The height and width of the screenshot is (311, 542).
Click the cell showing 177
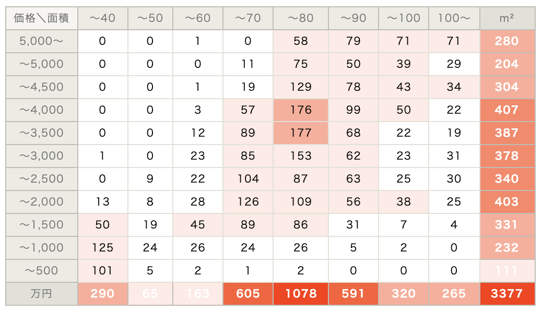301,133
